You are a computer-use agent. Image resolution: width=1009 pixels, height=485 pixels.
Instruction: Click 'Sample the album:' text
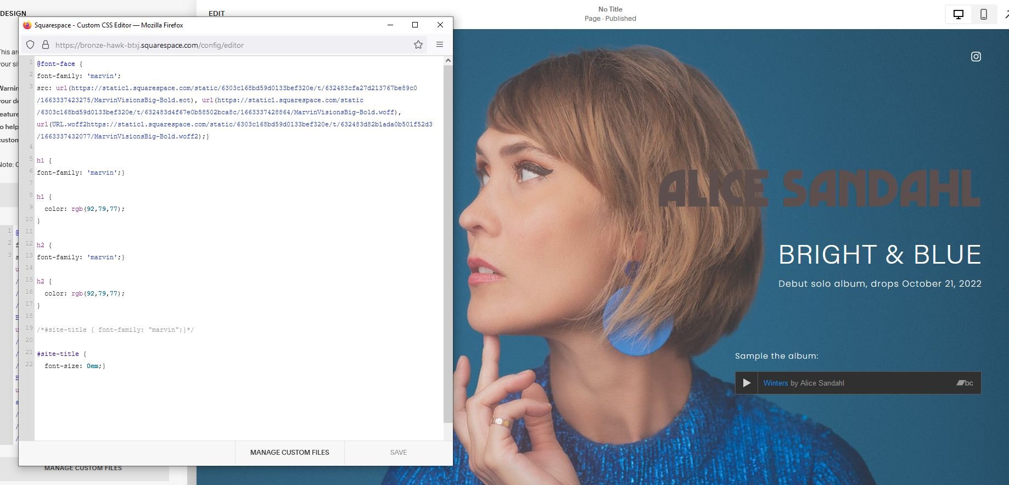point(777,356)
